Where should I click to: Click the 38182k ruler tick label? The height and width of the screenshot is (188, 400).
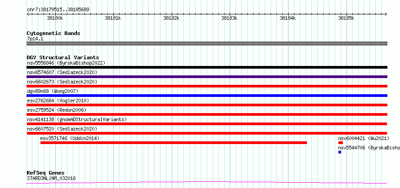click(171, 18)
